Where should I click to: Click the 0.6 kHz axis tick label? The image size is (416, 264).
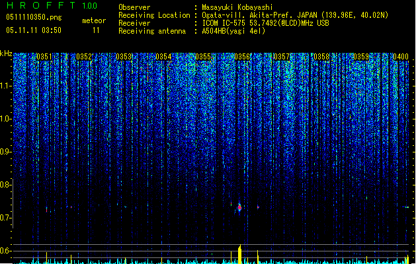5,251
